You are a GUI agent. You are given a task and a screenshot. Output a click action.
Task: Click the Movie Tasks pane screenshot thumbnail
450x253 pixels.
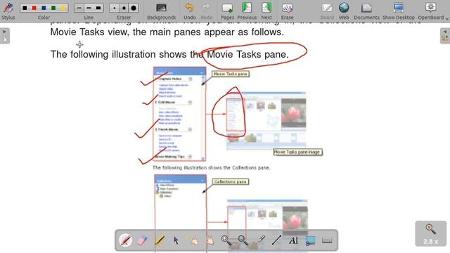pos(266,121)
